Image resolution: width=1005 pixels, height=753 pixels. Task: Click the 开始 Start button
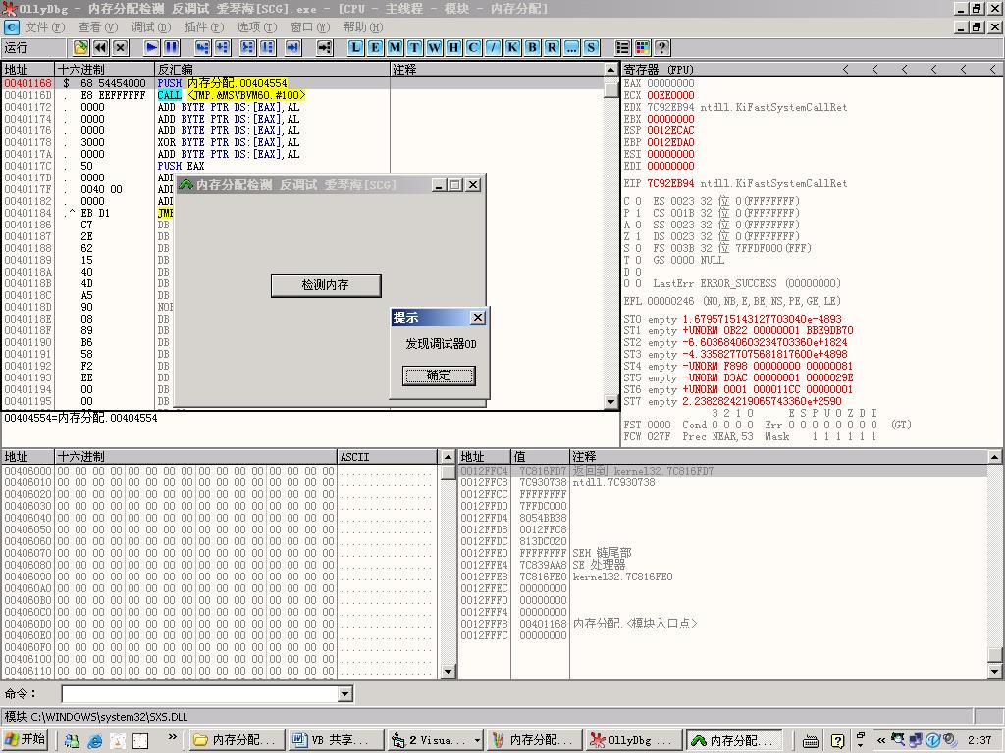coord(26,739)
